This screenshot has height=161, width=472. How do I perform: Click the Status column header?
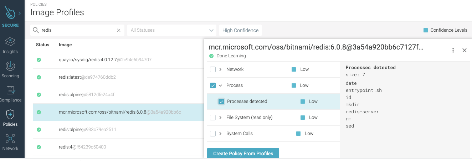43,45
